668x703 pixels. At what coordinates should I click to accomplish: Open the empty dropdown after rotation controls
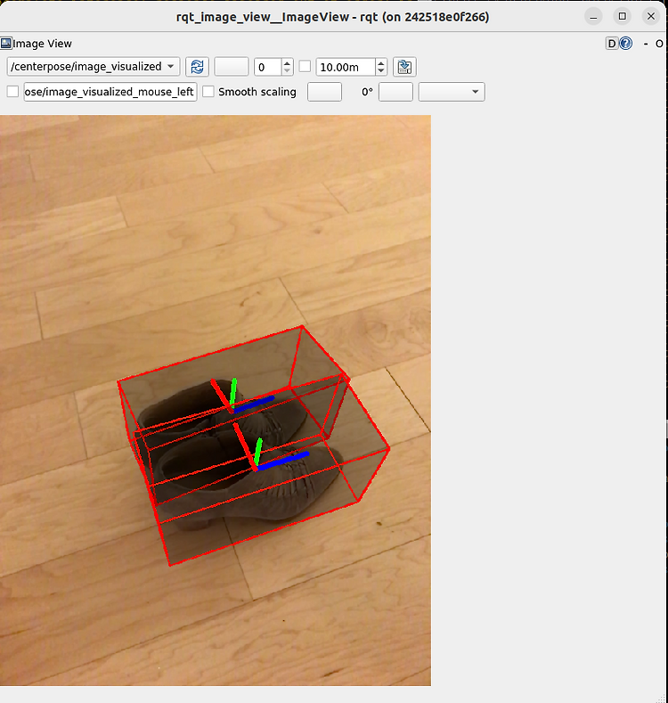coord(452,92)
